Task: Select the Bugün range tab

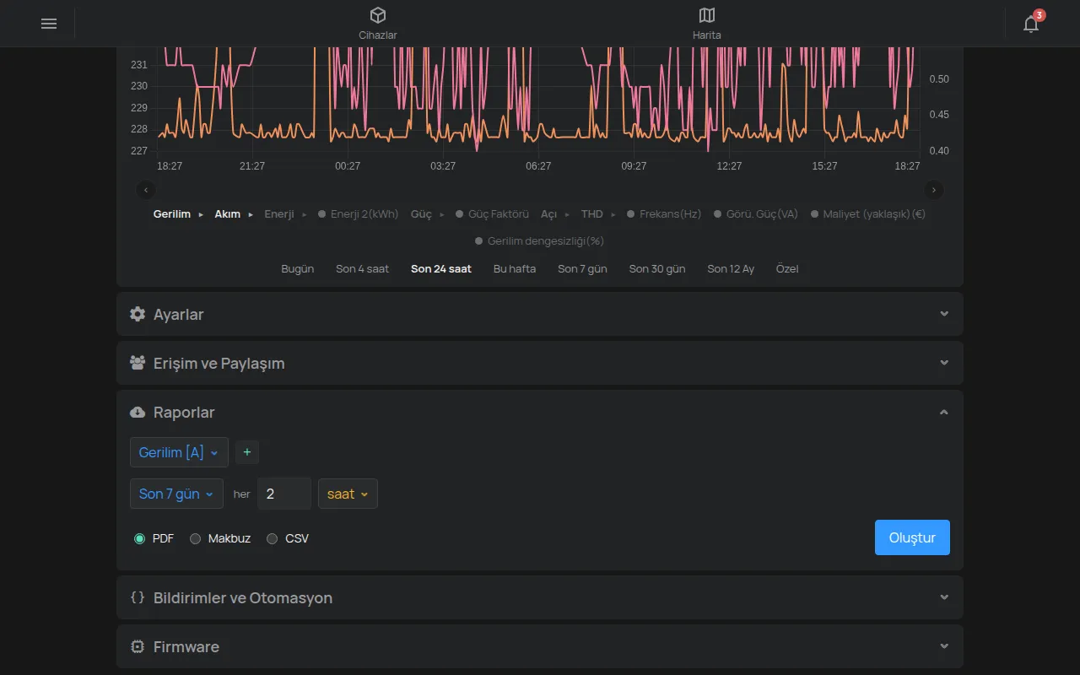Action: (x=297, y=268)
